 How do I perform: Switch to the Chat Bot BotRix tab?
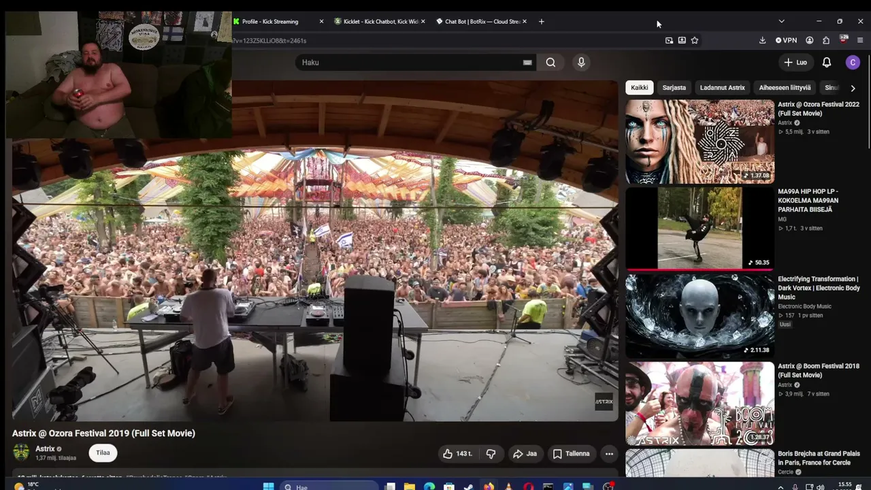click(481, 22)
